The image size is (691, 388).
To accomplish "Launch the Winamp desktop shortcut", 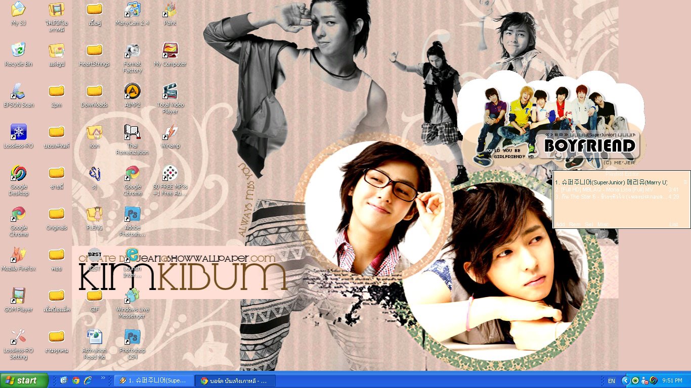I will [x=170, y=136].
